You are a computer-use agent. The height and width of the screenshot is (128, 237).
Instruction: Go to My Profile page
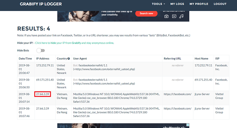pos(199,4)
